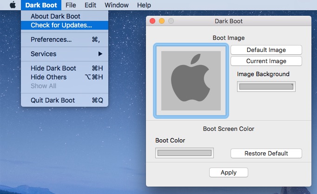Screen dimensions: 317x194
Task: Open the Window menu
Action: coord(117,5)
